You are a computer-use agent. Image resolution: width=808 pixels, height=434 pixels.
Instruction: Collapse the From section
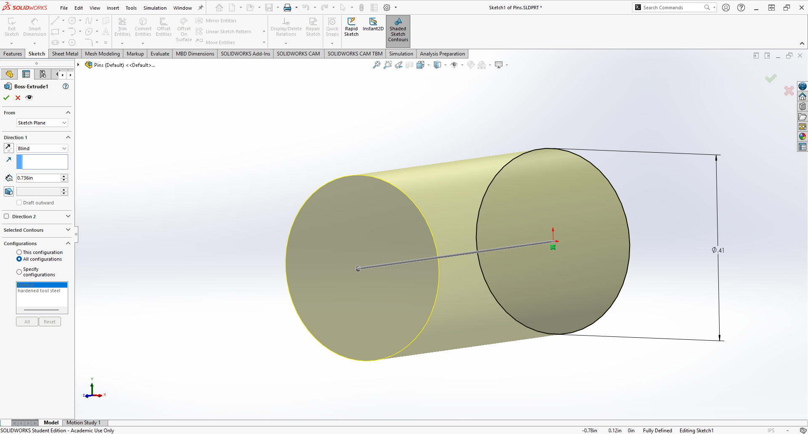click(x=68, y=113)
